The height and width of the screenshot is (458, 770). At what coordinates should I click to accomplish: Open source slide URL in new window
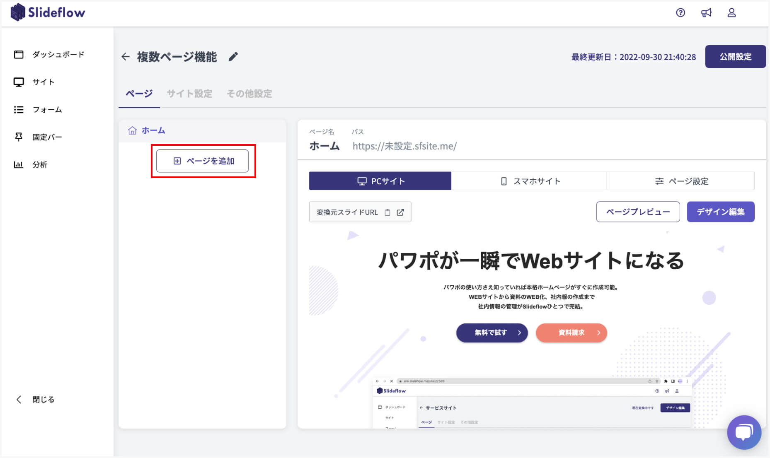[x=400, y=212]
